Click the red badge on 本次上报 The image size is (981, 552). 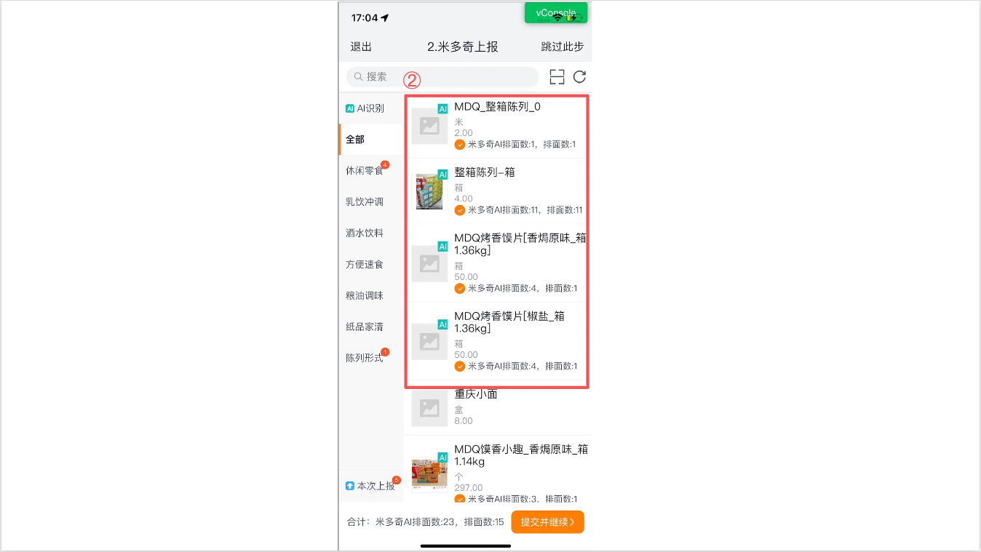click(397, 480)
